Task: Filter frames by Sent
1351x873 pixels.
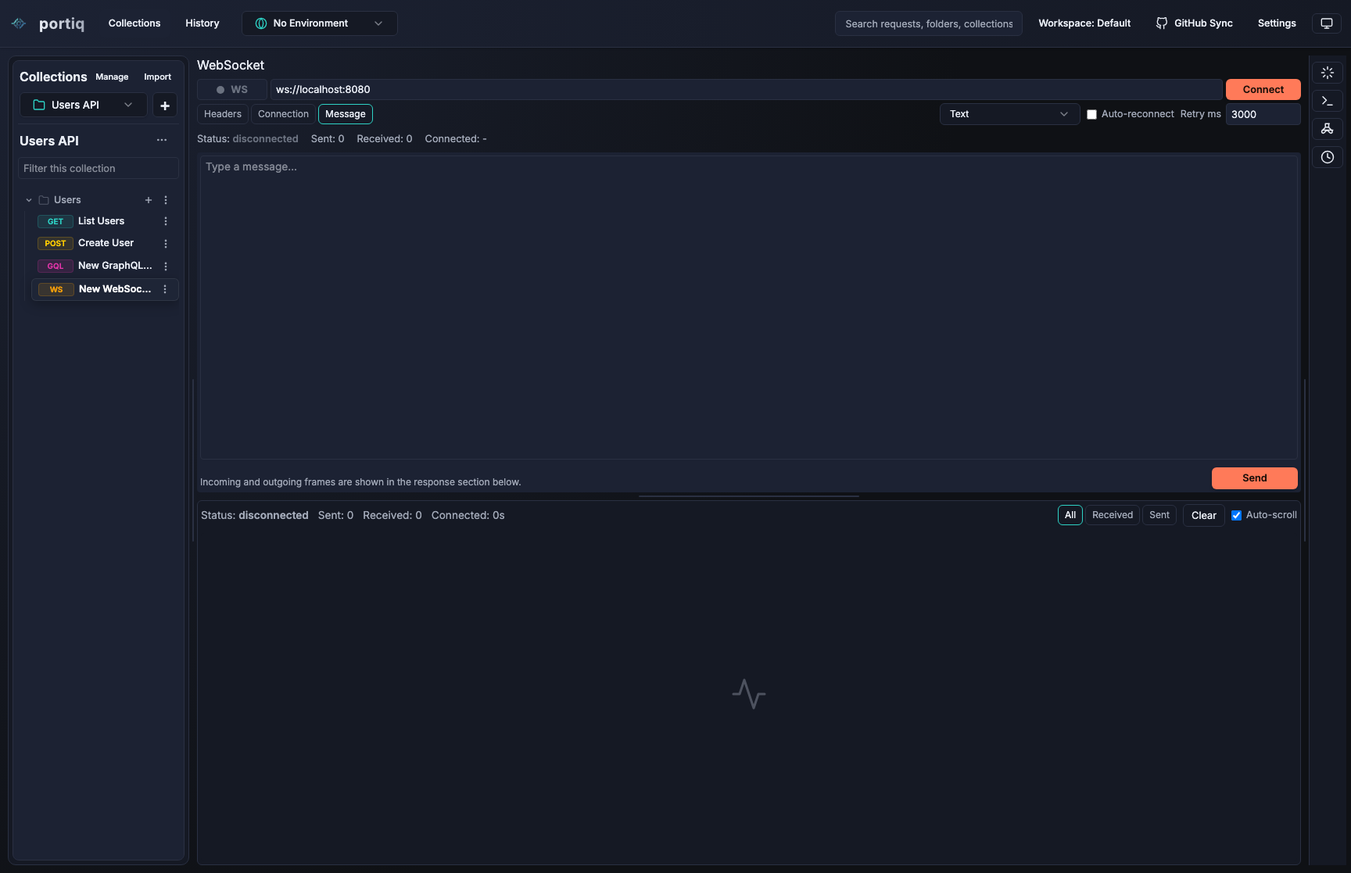Action: (1159, 515)
